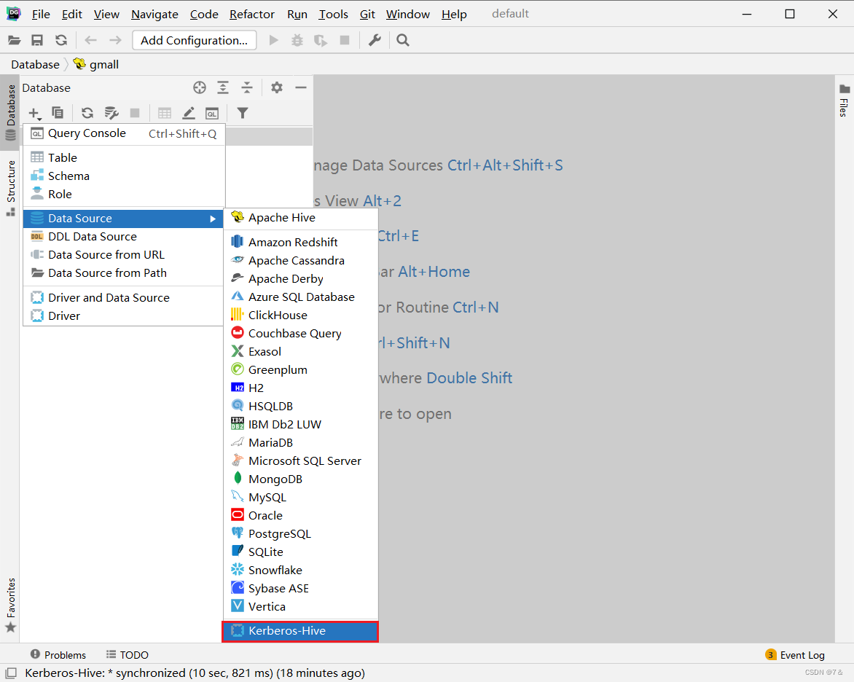Select Query Console menu entry
This screenshot has width=854, height=682.
pyautogui.click(x=124, y=133)
